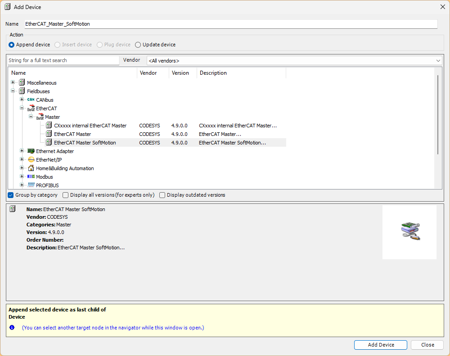Click the blue information icon
450x356 pixels.
click(x=12, y=328)
